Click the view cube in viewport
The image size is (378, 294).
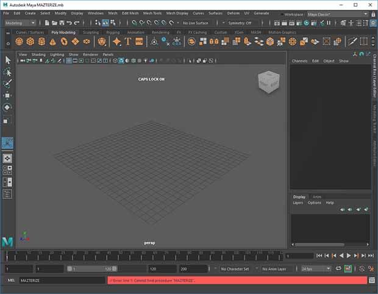(268, 82)
